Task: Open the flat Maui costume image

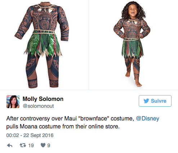Action: click(44, 45)
